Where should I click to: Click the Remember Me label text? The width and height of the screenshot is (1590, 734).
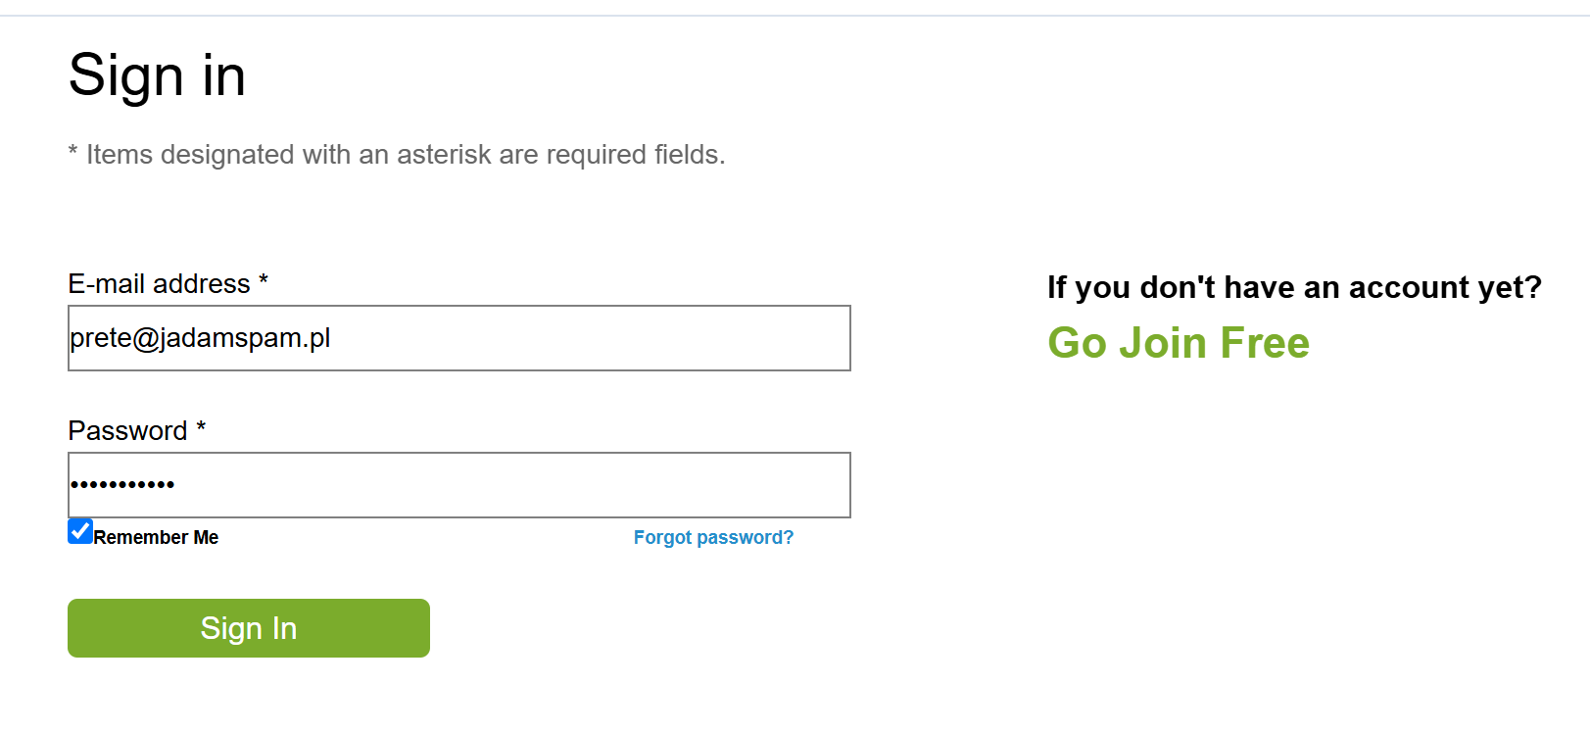tap(156, 537)
